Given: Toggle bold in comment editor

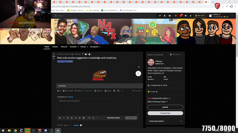Looking at the screenshot, I should [60, 118].
